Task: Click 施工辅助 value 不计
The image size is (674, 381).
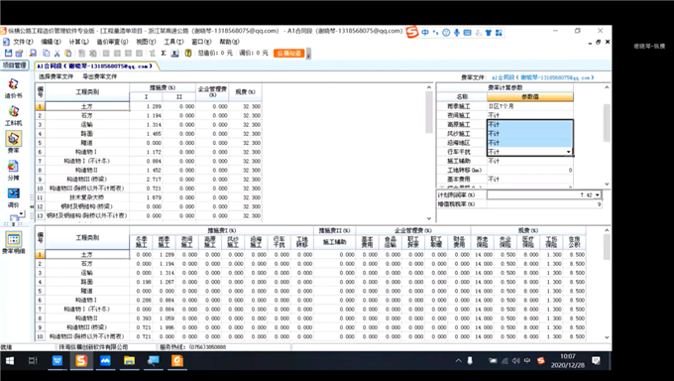Action: coord(530,161)
